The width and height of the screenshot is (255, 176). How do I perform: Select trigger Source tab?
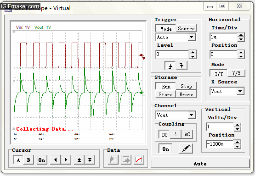tap(186, 28)
